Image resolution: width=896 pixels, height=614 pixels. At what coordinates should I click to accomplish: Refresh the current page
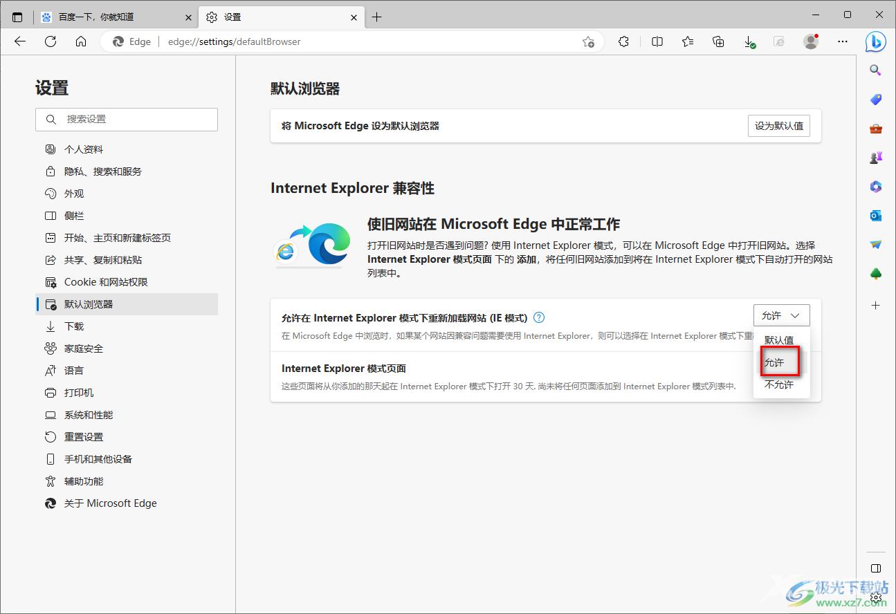(51, 41)
